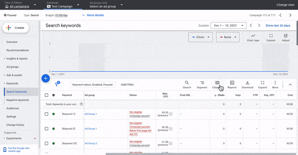
Task: Expand the table with Expand icon
Action: pos(263,85)
